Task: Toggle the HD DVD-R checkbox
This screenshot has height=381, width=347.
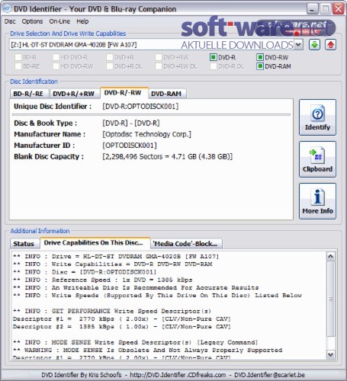Action: (56, 57)
